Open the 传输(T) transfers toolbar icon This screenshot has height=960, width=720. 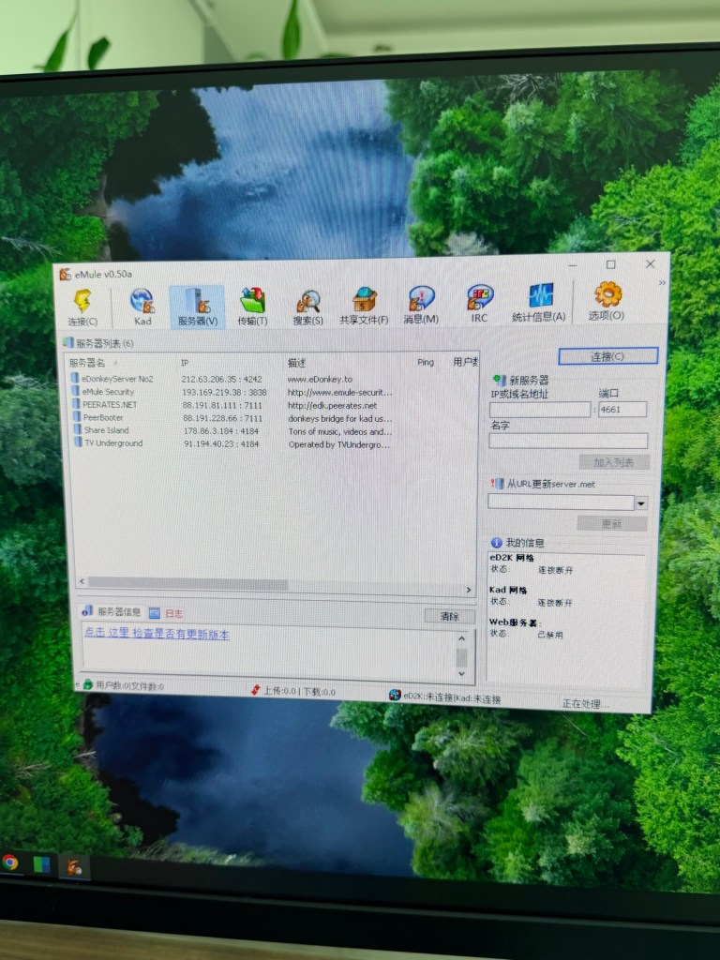(x=252, y=307)
